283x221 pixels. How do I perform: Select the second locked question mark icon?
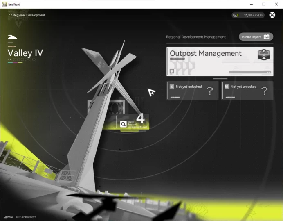point(265,91)
